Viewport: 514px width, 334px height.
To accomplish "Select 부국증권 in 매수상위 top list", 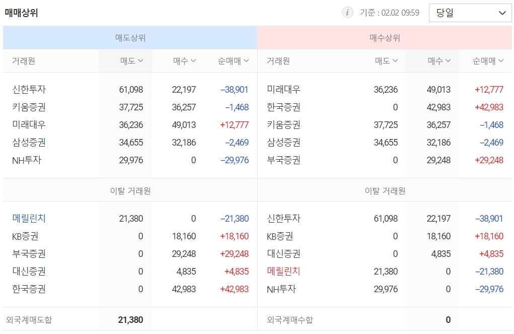I will [x=283, y=160].
